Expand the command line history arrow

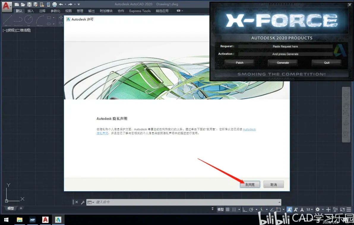click(x=279, y=202)
